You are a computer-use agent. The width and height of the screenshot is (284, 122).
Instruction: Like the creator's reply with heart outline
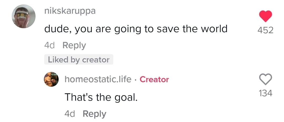point(265,79)
